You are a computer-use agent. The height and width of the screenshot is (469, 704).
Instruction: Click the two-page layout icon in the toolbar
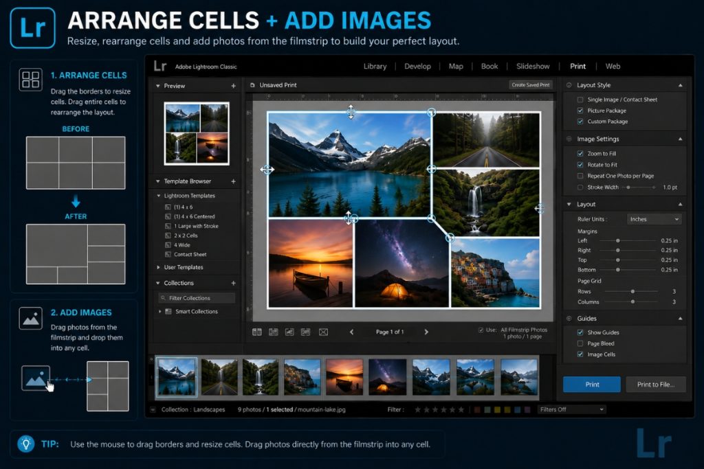[x=257, y=332]
